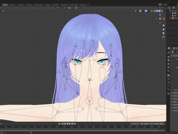Toggle proportional editing
178x134 pixels.
tap(76, 8)
